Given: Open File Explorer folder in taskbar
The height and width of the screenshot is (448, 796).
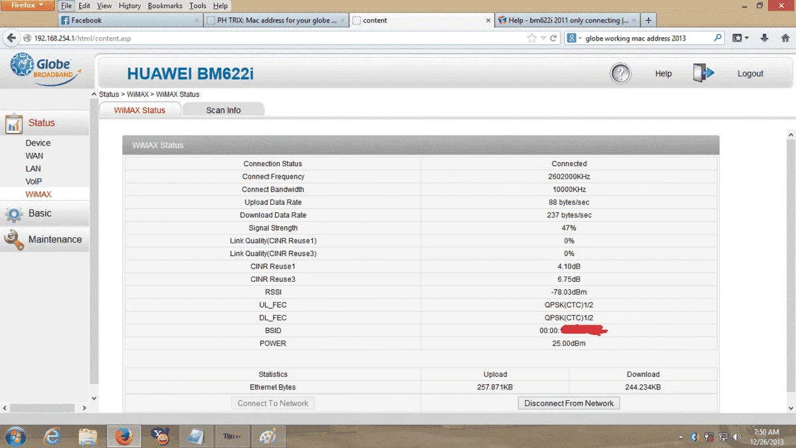Looking at the screenshot, I should 88,436.
